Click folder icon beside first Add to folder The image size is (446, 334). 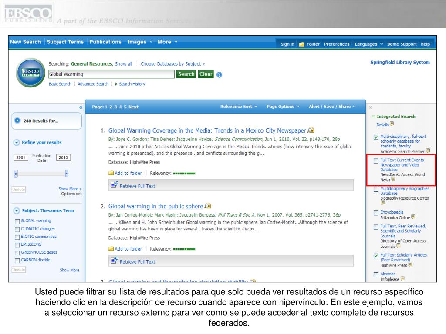click(111, 173)
